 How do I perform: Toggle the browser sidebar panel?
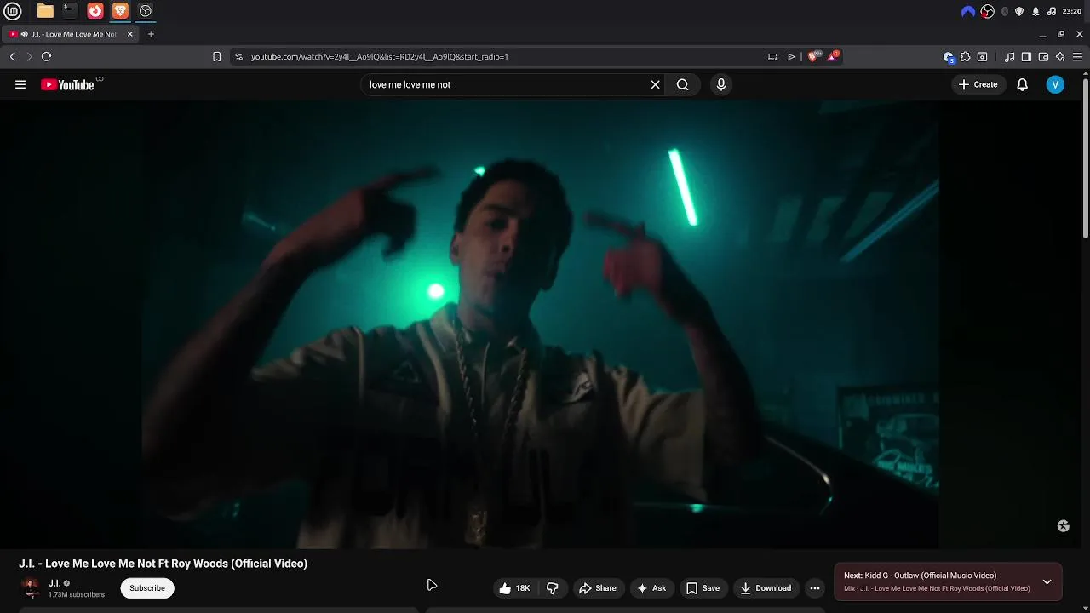pos(1026,57)
